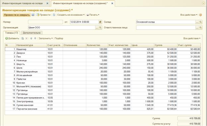Select the Мелки раскройные row
The width and height of the screenshot is (207, 126).
[103, 71]
